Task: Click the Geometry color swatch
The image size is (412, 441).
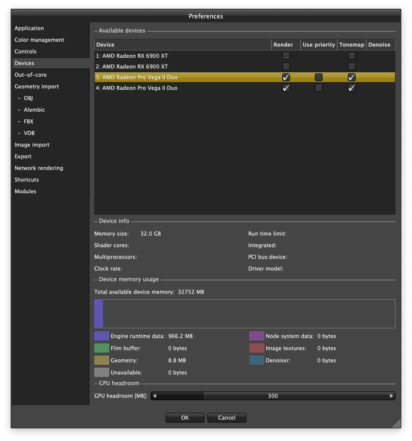Action: click(x=102, y=360)
